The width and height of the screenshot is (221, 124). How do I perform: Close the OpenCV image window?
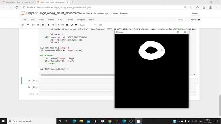[185, 32]
